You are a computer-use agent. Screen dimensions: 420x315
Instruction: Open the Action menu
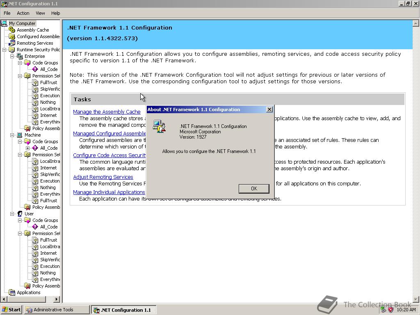(23, 13)
